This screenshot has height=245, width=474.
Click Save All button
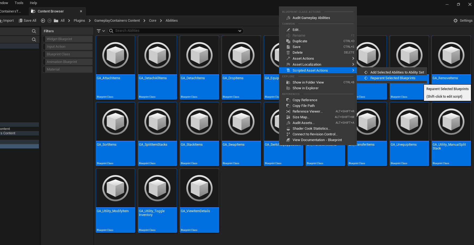tap(27, 21)
